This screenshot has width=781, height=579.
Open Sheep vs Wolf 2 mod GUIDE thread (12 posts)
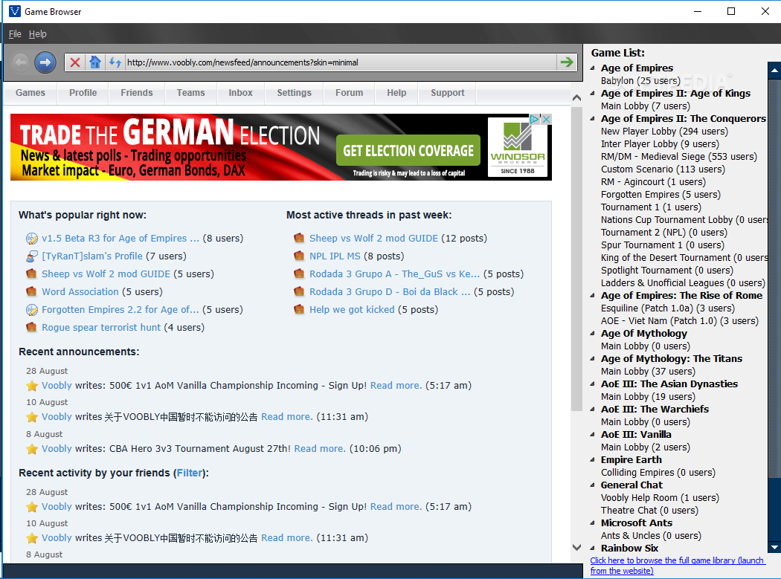(x=373, y=239)
